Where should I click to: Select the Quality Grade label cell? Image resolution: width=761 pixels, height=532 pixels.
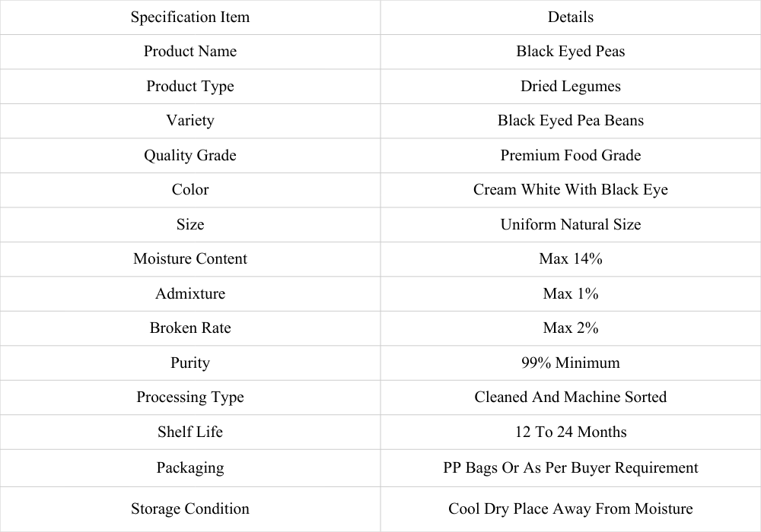click(x=190, y=156)
